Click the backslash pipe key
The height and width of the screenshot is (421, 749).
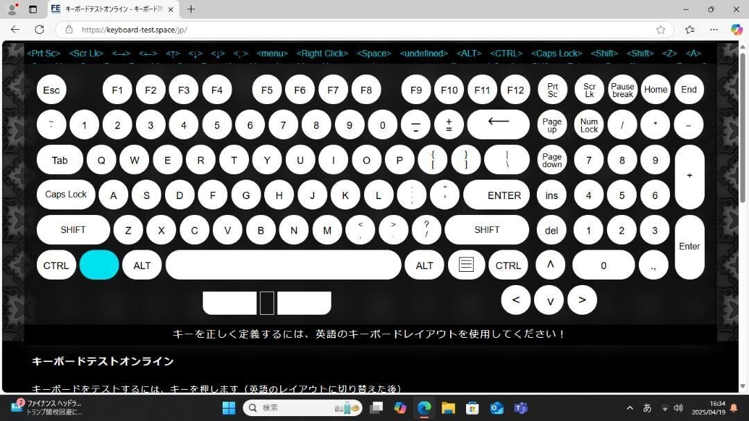coord(507,160)
